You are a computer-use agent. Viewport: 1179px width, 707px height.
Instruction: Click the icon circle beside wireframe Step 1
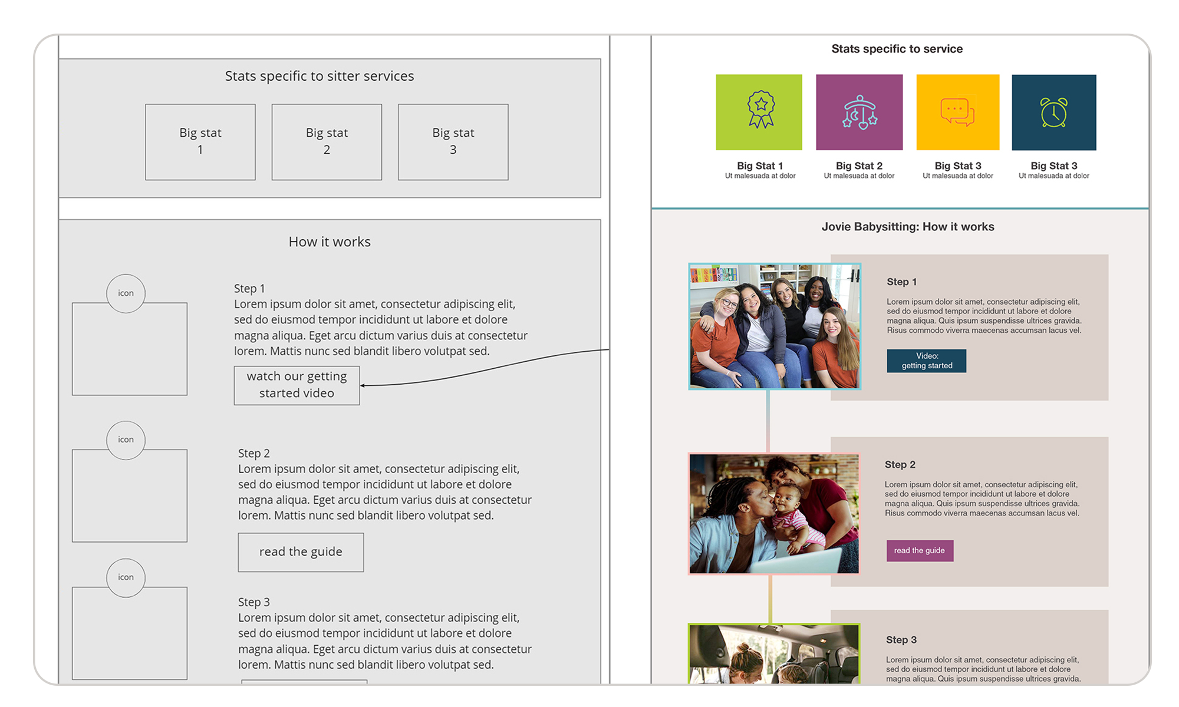[x=126, y=293]
